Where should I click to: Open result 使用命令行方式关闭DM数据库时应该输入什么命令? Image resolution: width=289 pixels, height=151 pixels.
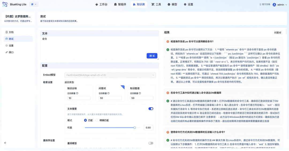pos(198,132)
